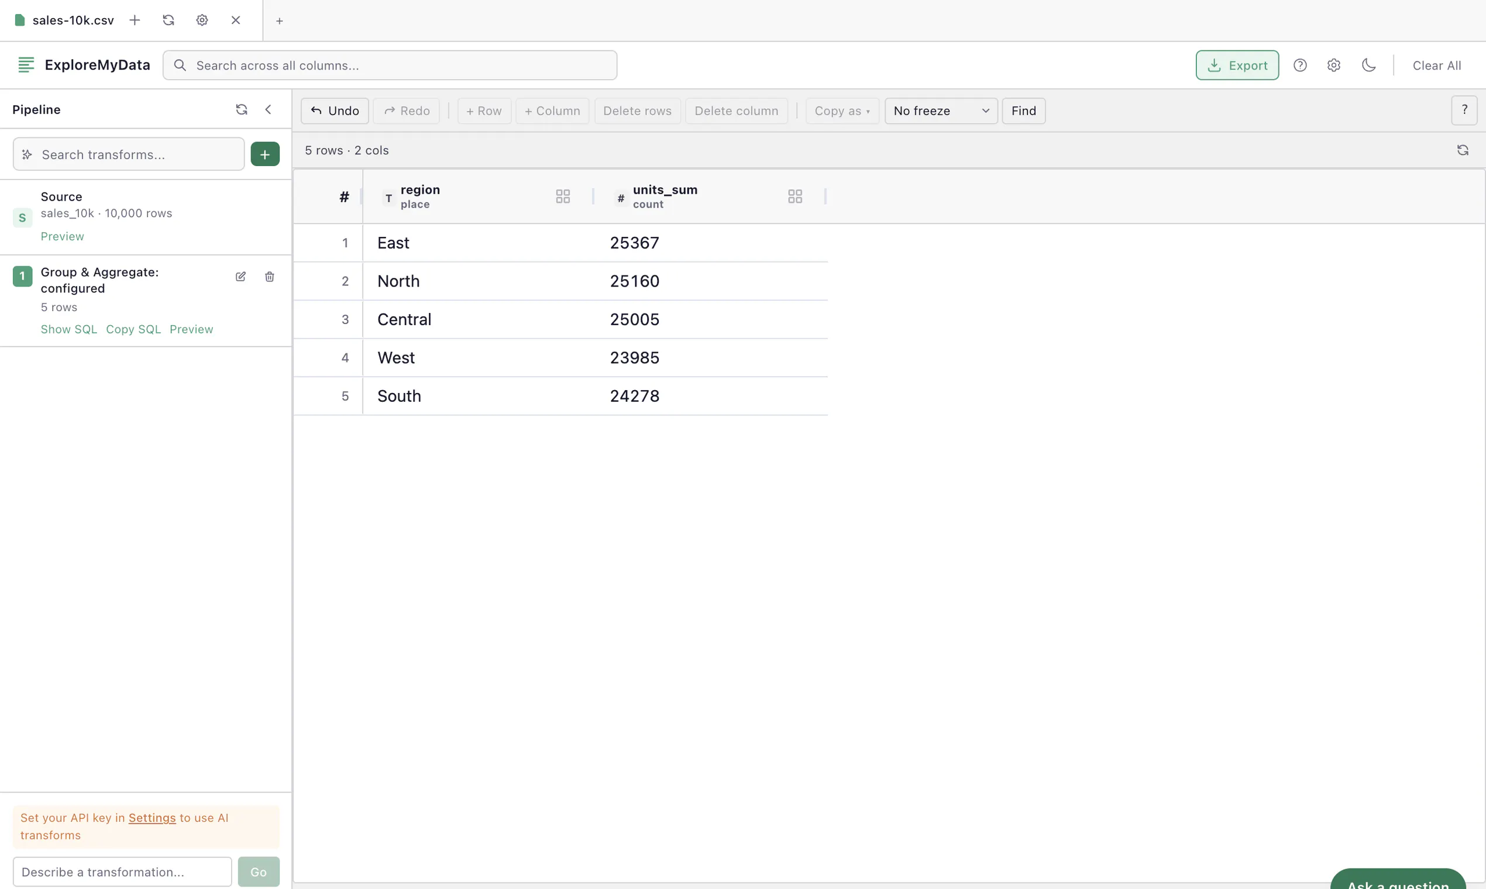The width and height of the screenshot is (1486, 889).
Task: Select the Central cell
Action: (x=479, y=320)
